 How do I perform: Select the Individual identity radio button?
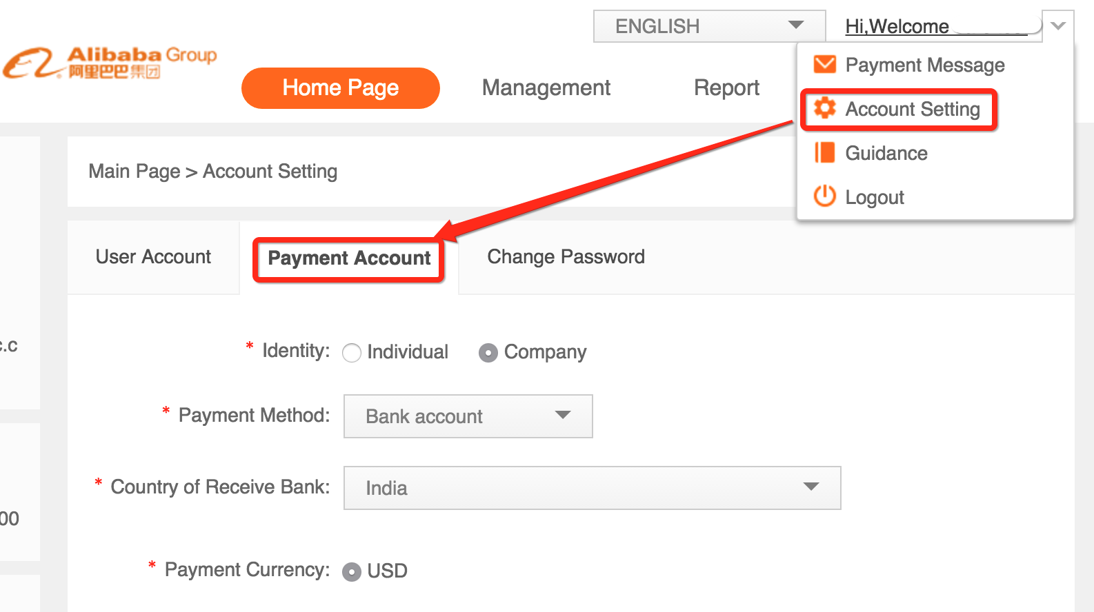(352, 353)
